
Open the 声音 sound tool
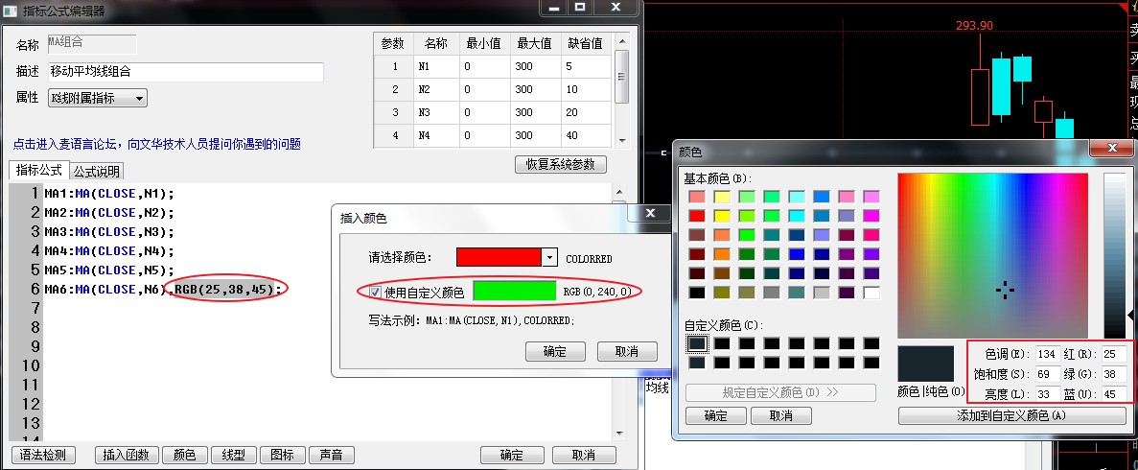(x=332, y=455)
